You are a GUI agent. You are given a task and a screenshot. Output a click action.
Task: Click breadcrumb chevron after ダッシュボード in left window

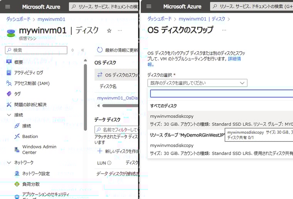34,19
